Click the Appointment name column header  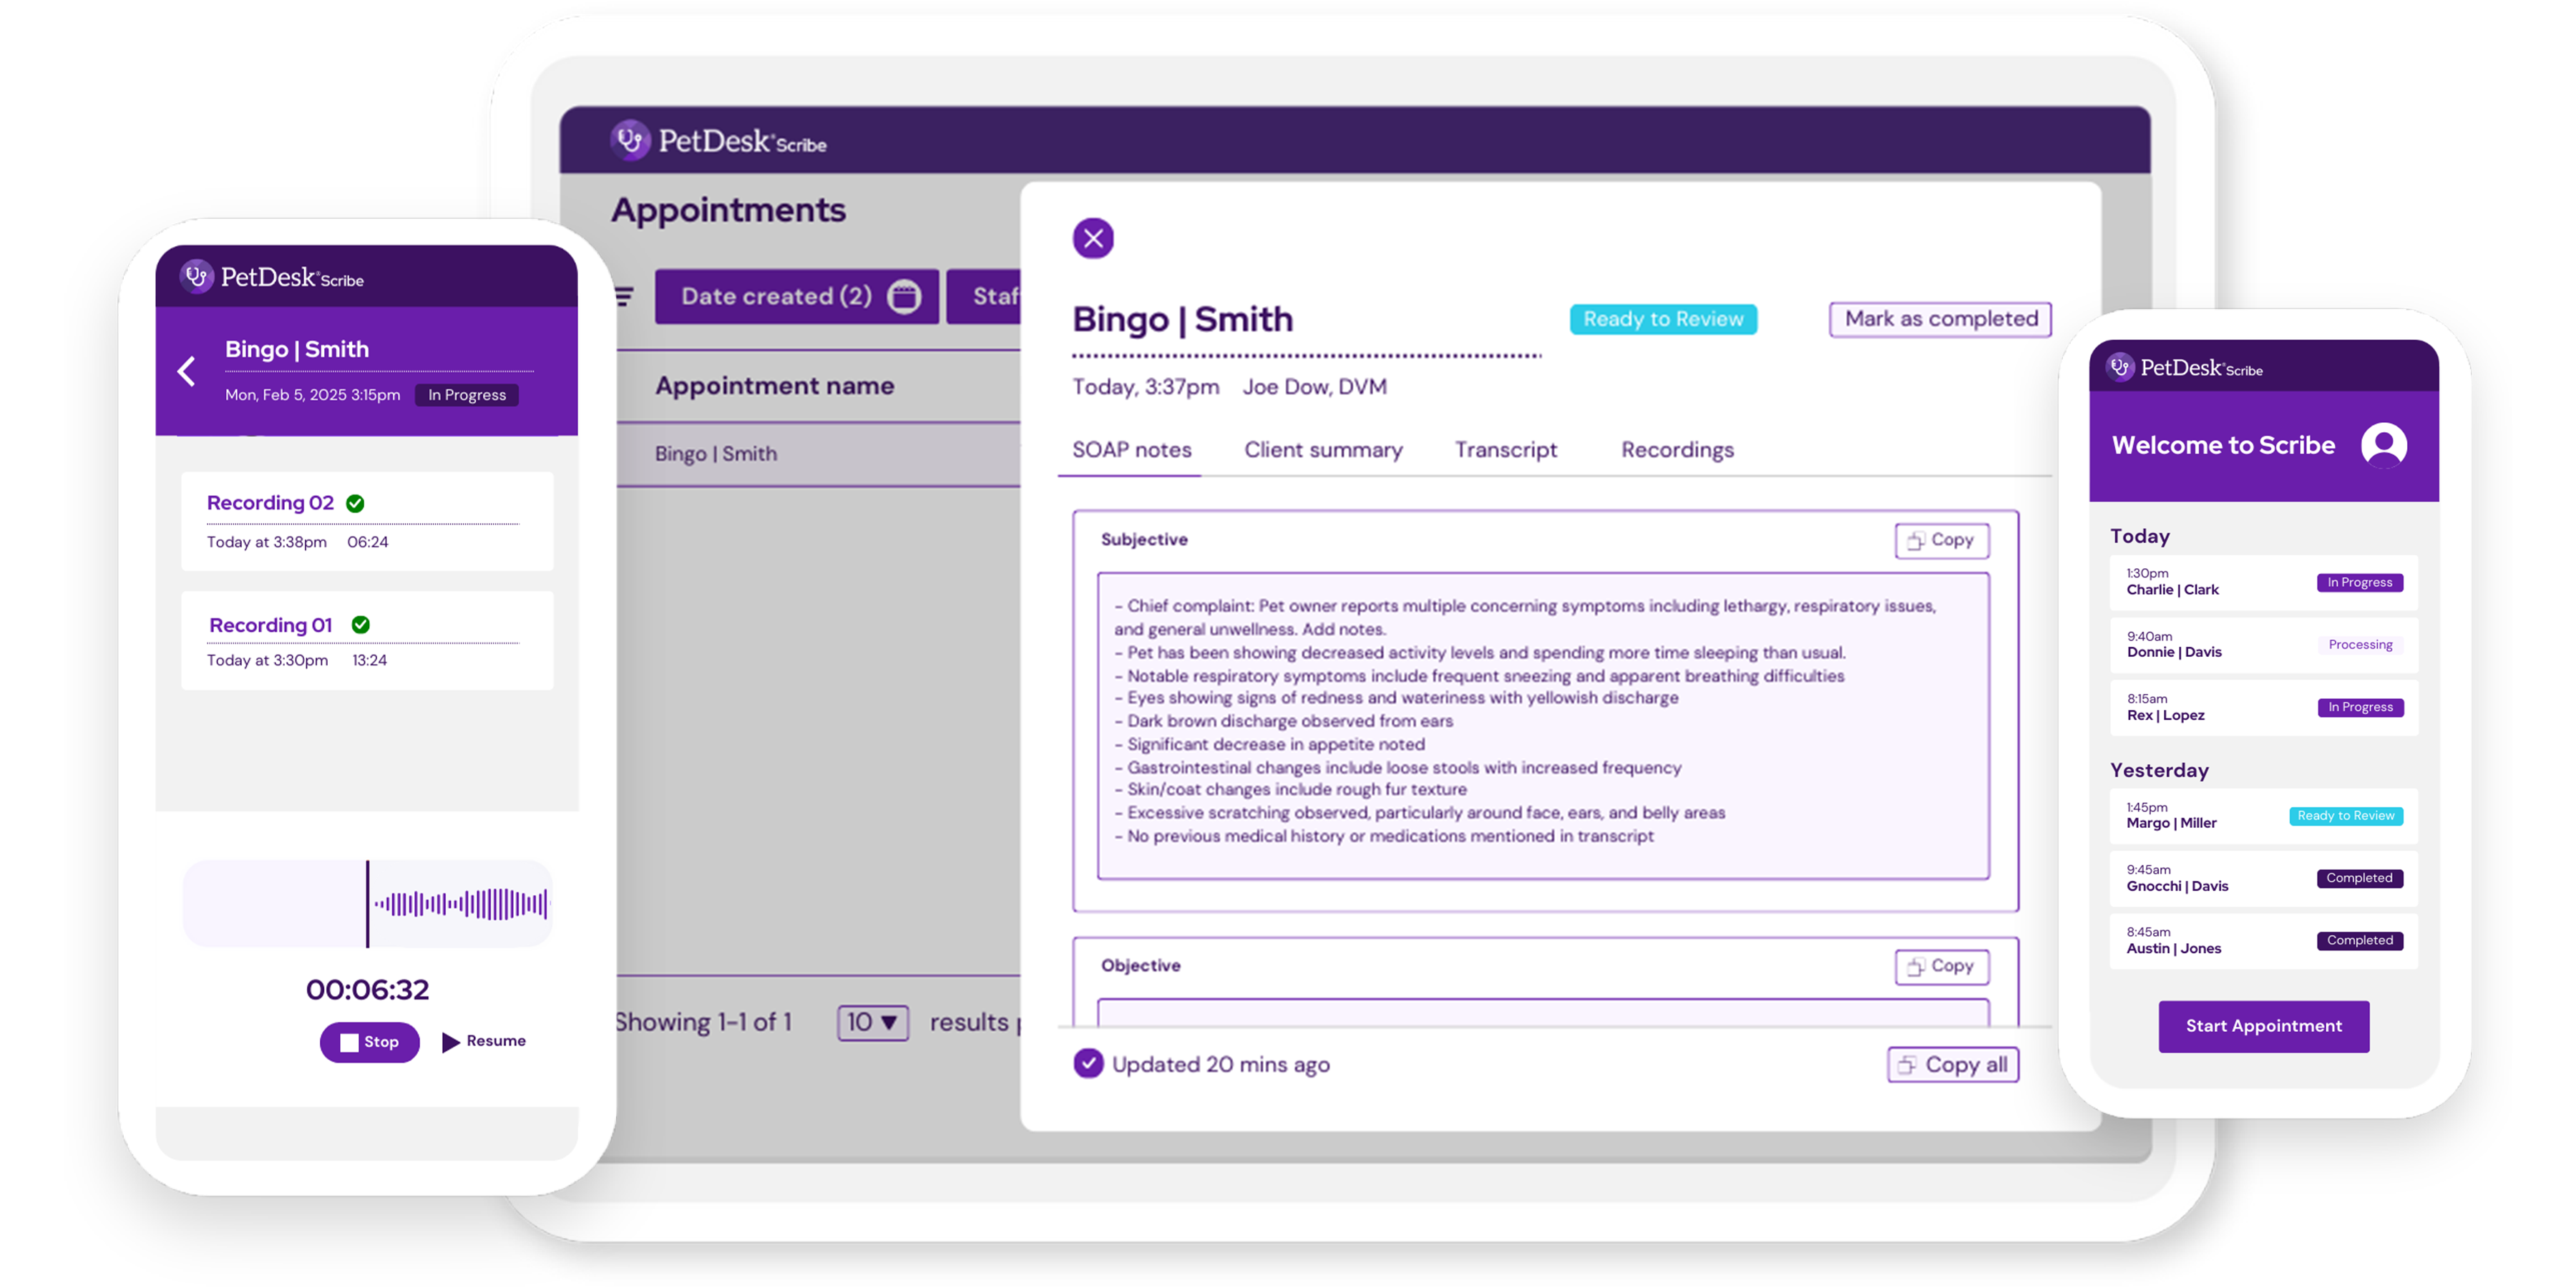[774, 386]
